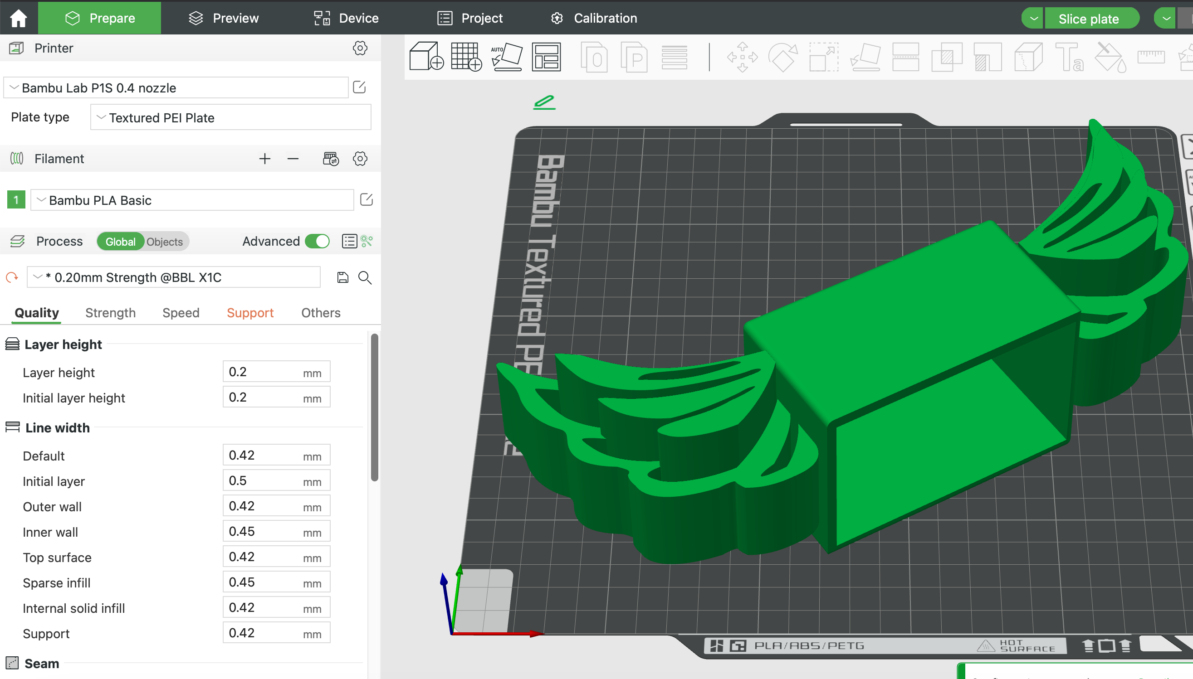Click the Slice plate button
This screenshot has height=679, width=1193.
1092,19
